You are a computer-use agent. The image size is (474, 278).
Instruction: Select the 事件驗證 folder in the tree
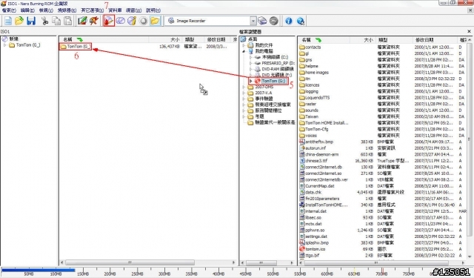(264, 99)
